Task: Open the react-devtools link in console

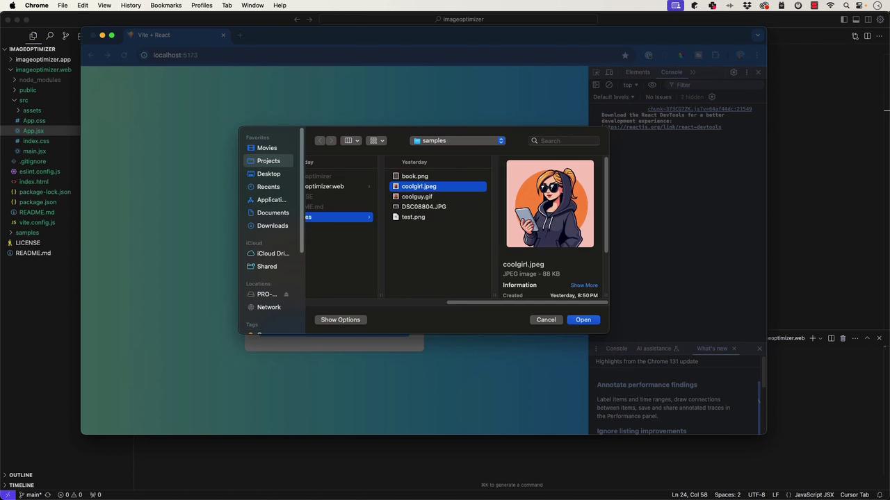Action: click(x=661, y=127)
